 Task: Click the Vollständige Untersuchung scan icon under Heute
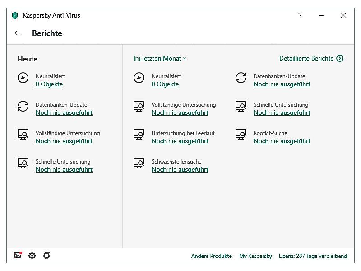23,135
